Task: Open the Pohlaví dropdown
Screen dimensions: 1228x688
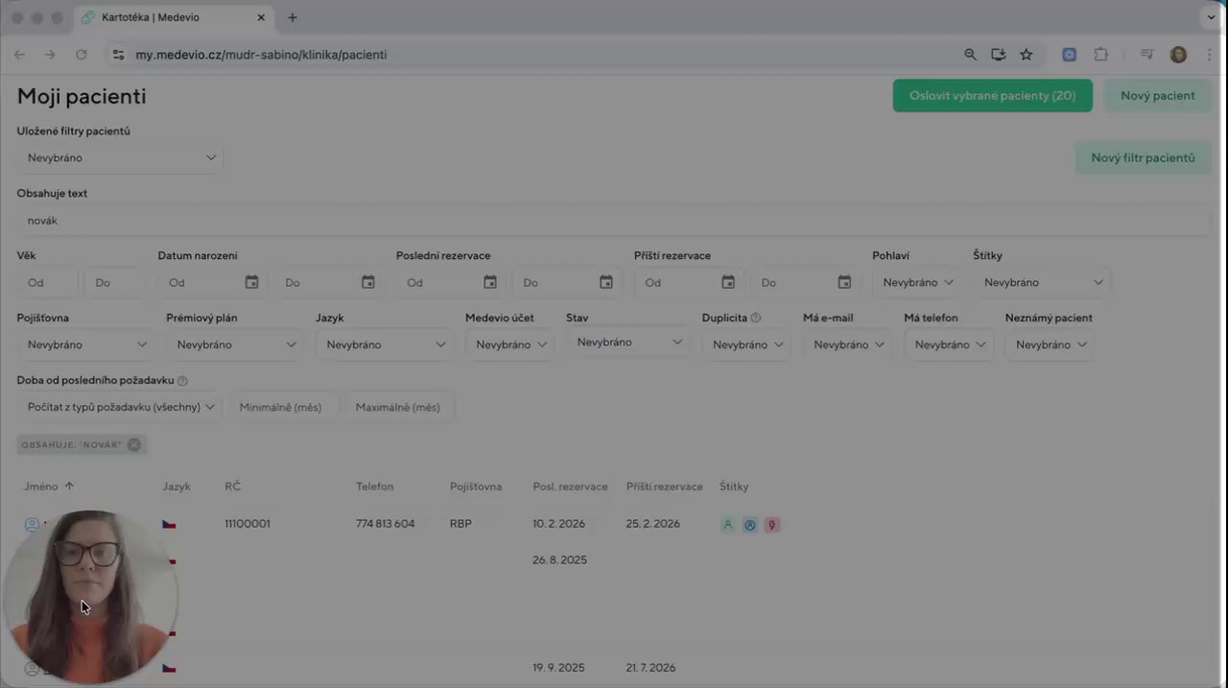Action: (917, 282)
